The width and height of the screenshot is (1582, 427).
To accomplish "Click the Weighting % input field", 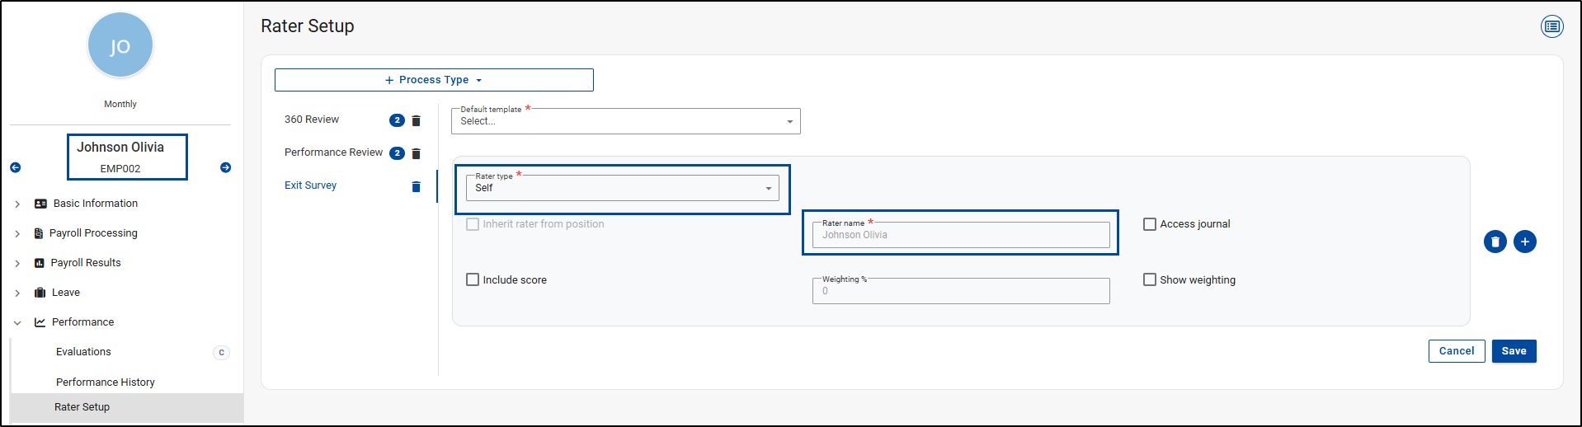I will pyautogui.click(x=960, y=291).
